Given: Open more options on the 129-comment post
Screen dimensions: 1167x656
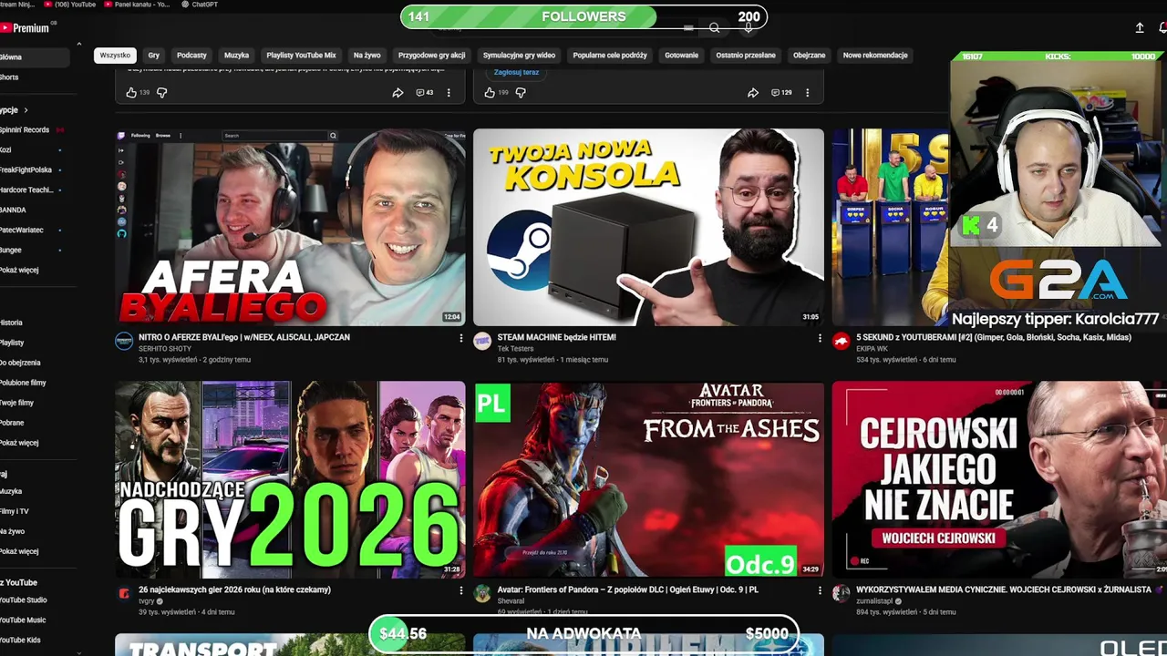Looking at the screenshot, I should pos(807,93).
